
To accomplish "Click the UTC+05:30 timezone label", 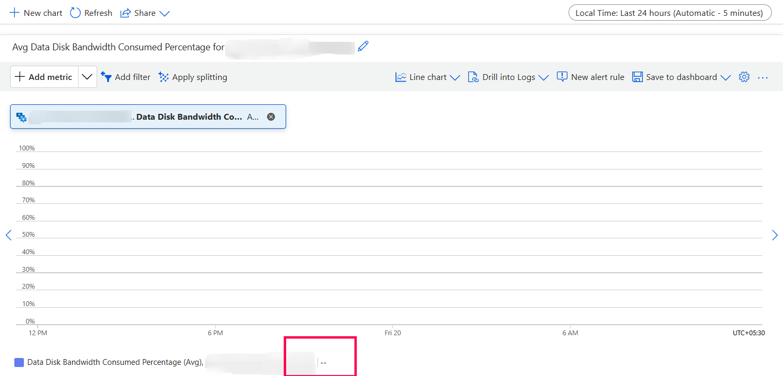I will [748, 333].
